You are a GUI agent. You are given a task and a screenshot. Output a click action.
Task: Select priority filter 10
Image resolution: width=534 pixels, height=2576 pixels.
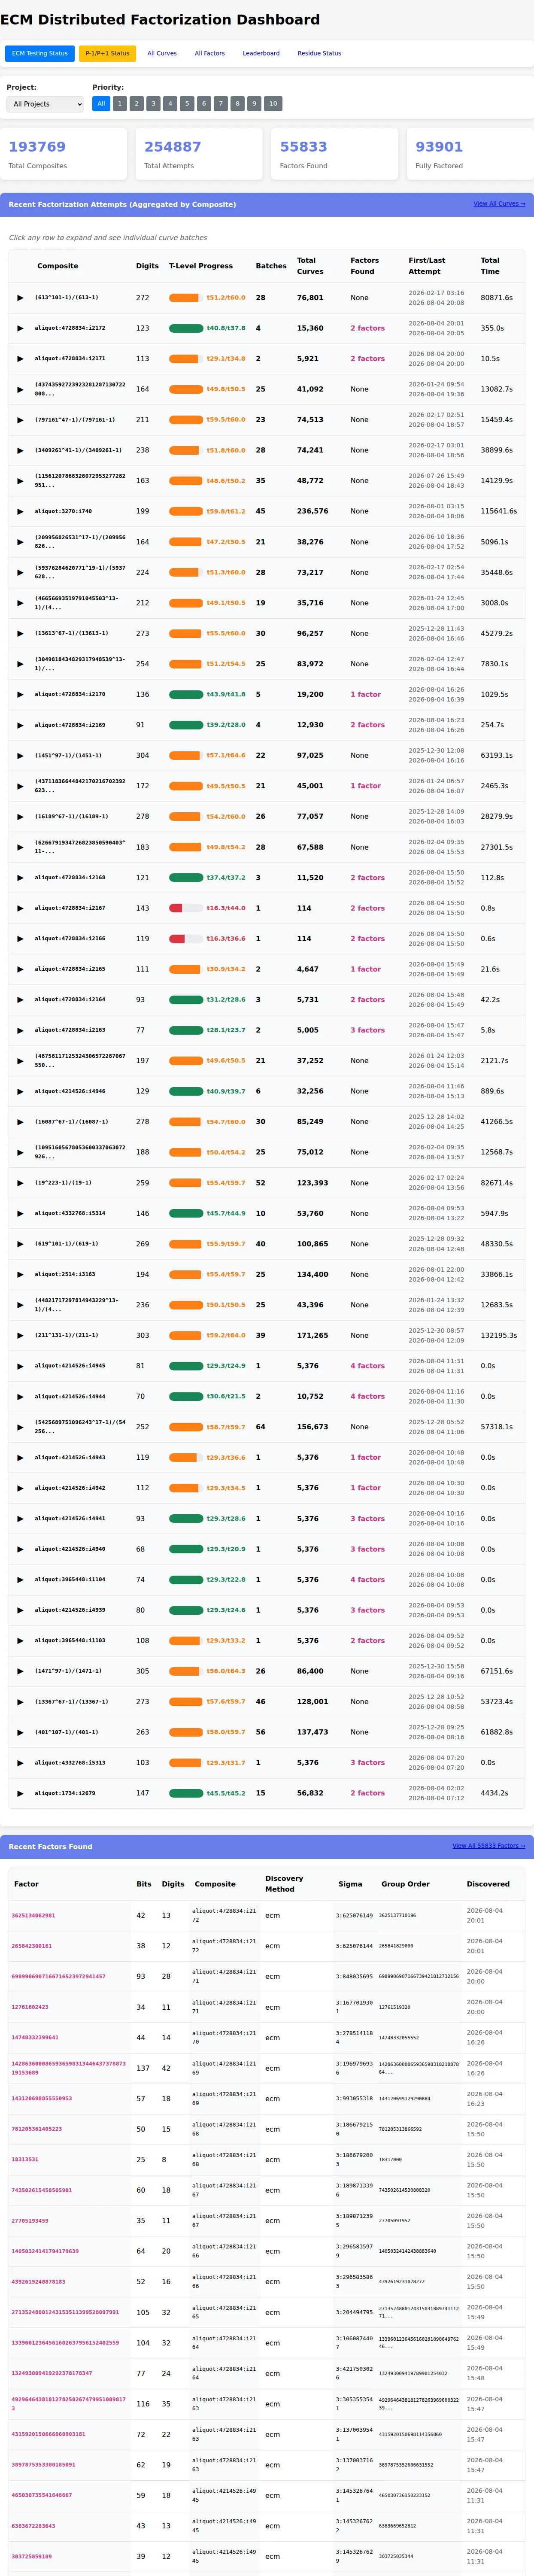(273, 103)
